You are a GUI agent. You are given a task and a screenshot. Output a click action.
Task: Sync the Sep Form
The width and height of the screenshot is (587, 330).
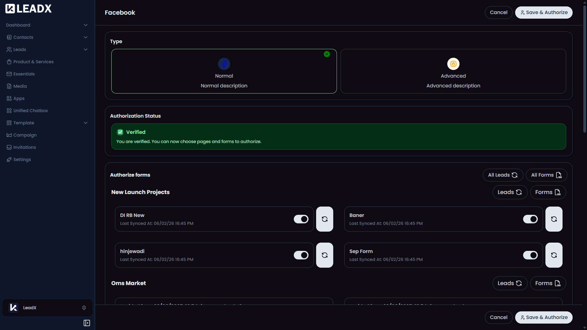coord(554,255)
